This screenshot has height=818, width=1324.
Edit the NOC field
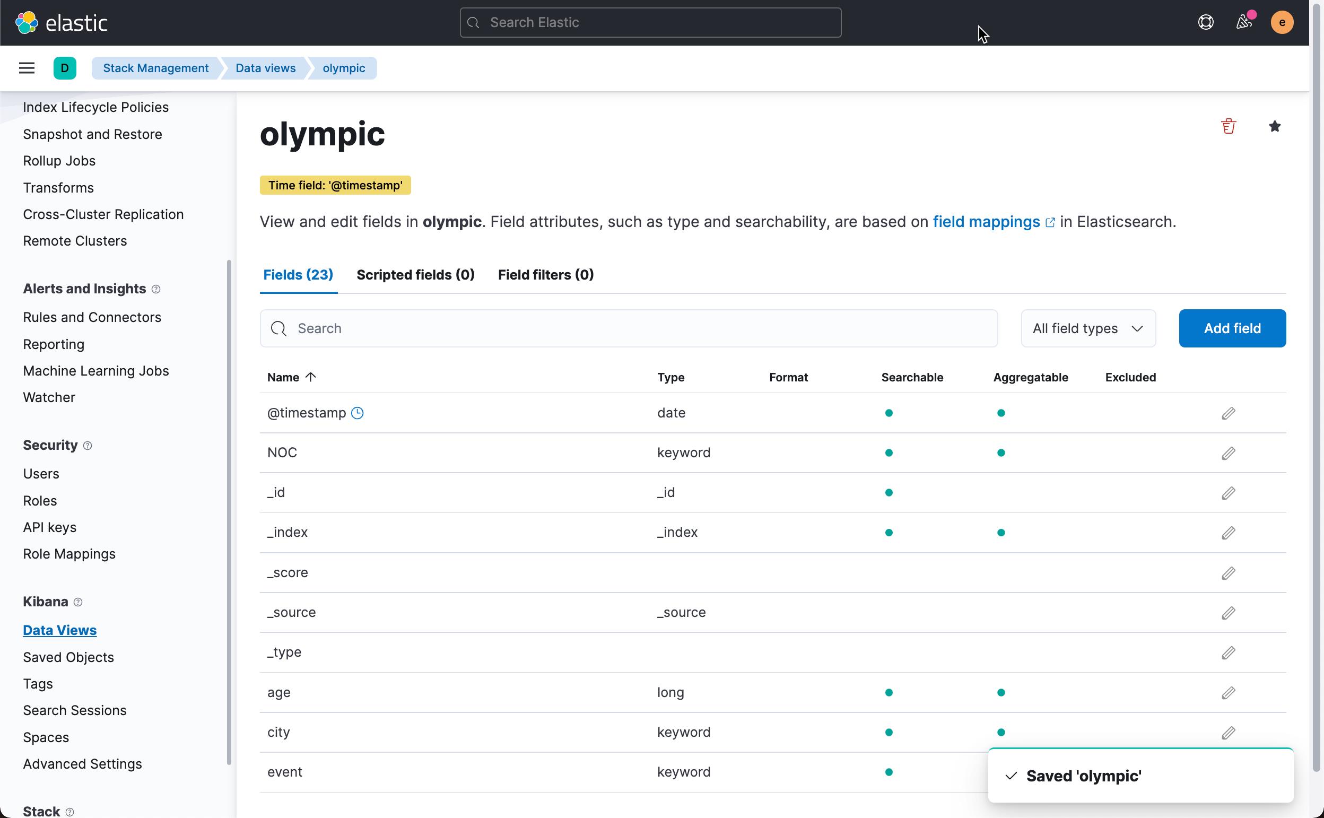(1229, 454)
